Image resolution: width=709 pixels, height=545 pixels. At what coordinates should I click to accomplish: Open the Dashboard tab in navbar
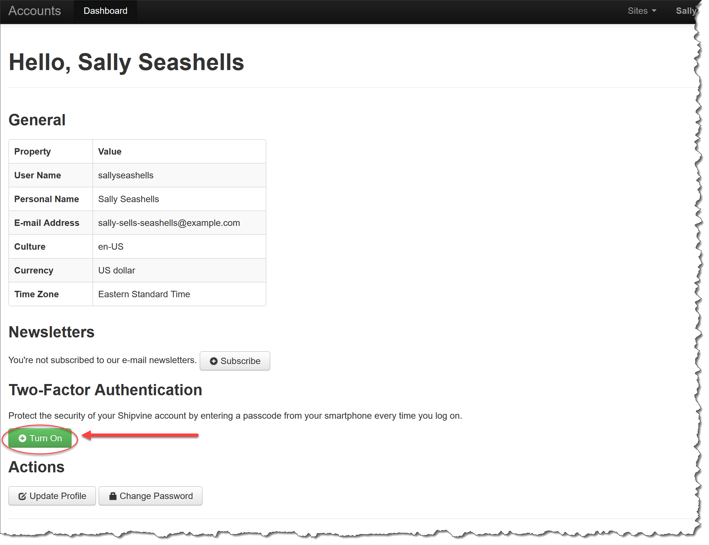click(105, 11)
